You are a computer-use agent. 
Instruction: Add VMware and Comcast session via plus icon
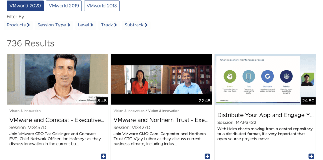coord(103,156)
